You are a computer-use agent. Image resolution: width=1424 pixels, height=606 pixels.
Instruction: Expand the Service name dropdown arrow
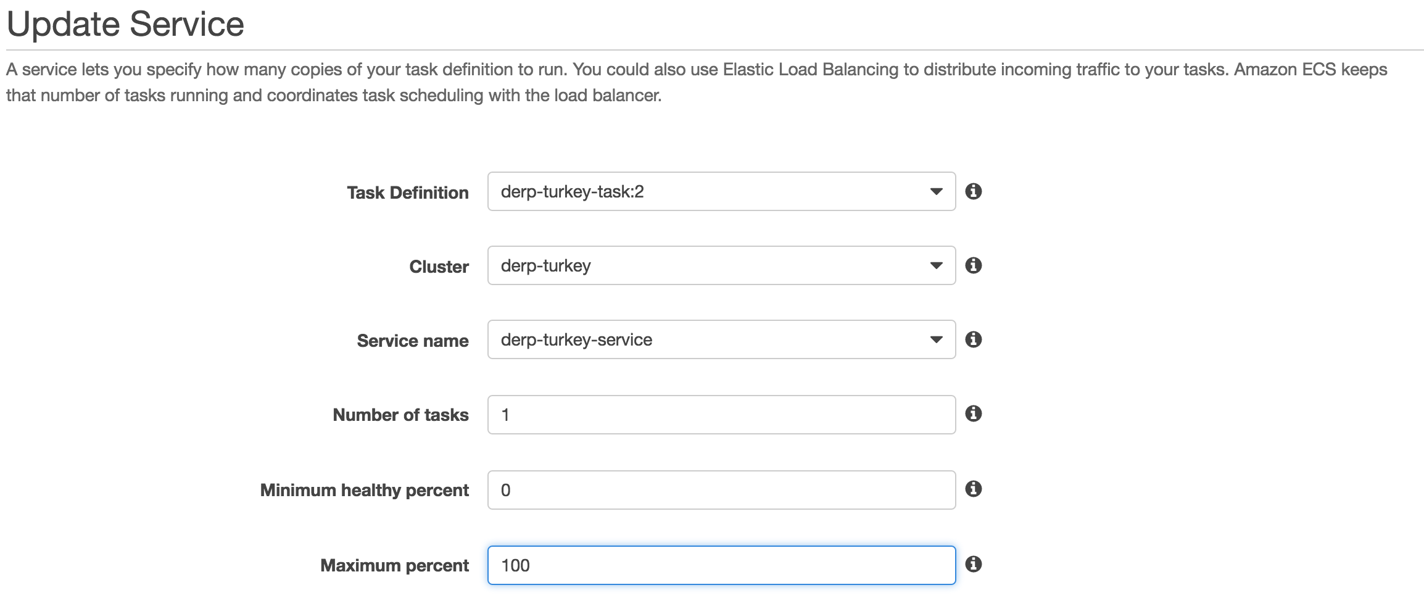[x=936, y=340]
